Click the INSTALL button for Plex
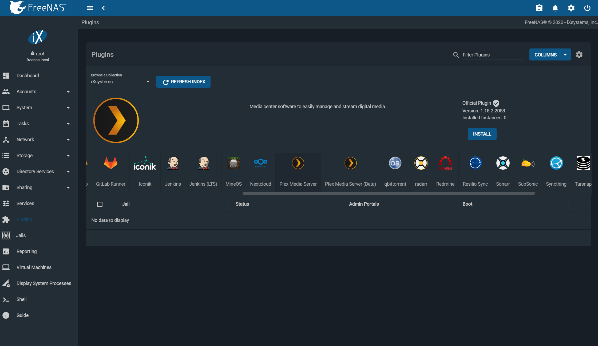The image size is (598, 346). [x=482, y=133]
